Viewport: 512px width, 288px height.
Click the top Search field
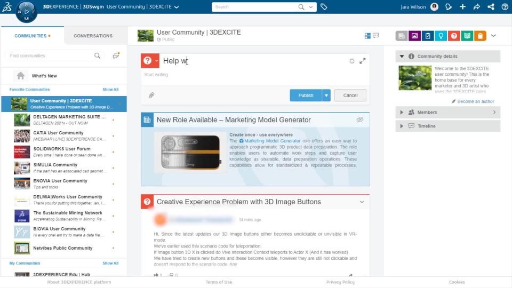coord(255,7)
